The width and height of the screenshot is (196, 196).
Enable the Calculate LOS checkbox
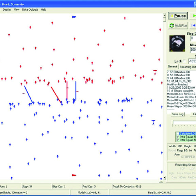177,134
